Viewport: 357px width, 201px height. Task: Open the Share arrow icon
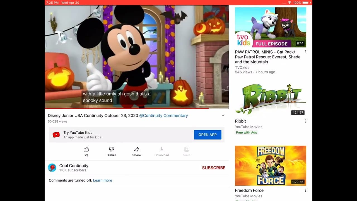click(137, 149)
